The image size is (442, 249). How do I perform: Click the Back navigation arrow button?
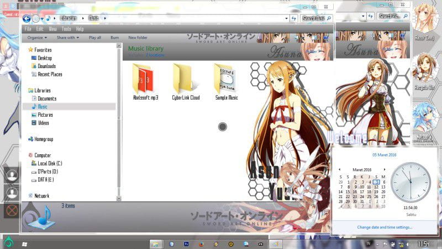tap(27, 18)
